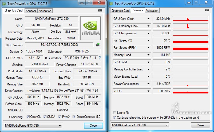Screen dimensions: 214x132
Task: Click Die Size value 561 mm²
Action: point(70,32)
